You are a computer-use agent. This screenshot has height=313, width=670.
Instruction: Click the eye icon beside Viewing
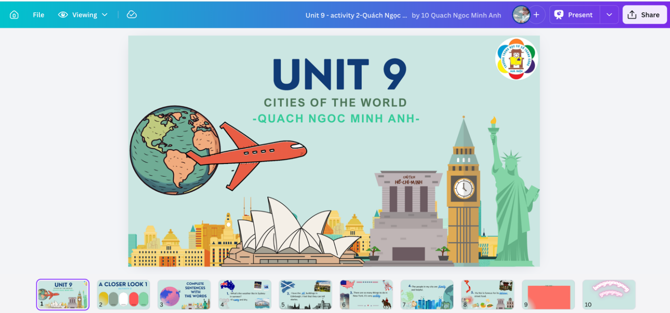(63, 15)
